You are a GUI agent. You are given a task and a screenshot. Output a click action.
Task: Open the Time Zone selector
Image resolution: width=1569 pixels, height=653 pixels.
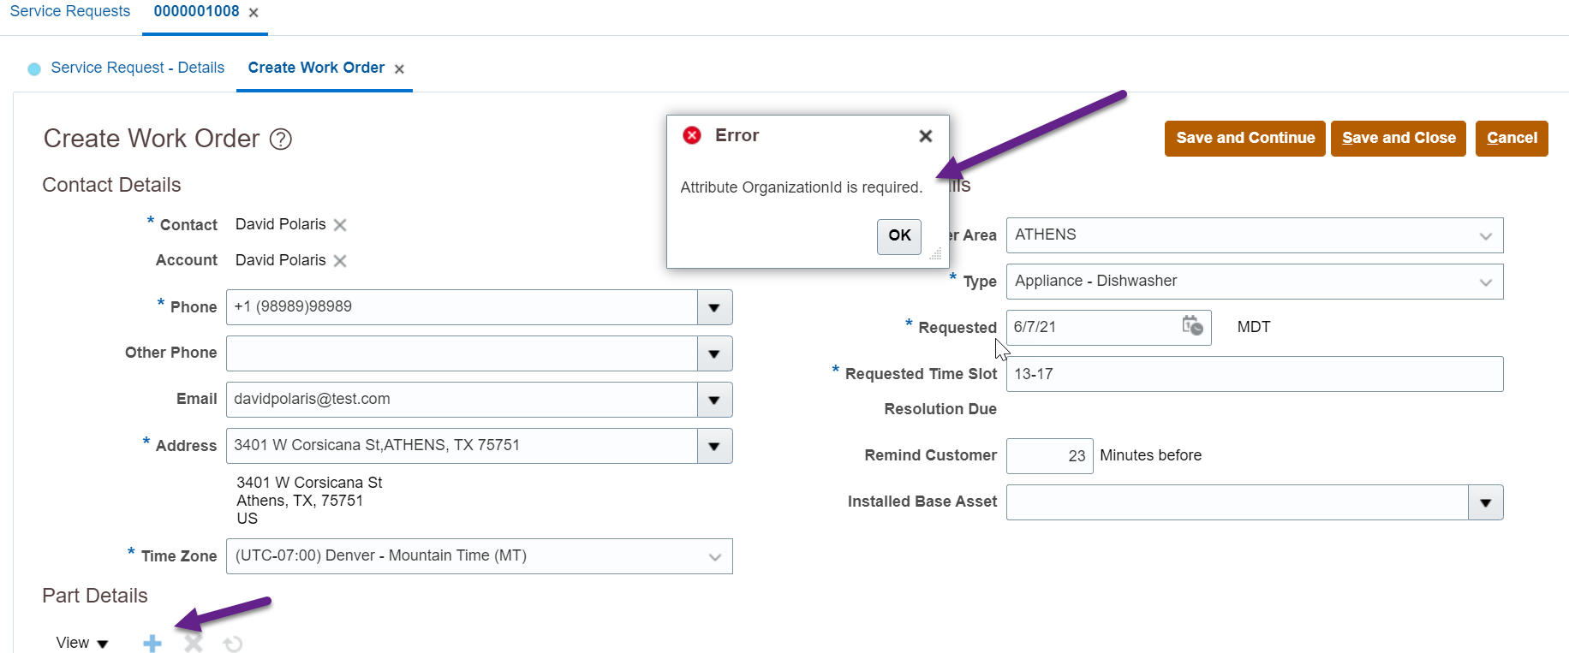click(x=480, y=556)
